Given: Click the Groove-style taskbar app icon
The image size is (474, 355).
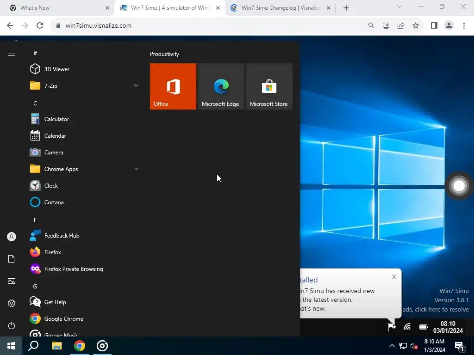Looking at the screenshot, I should pyautogui.click(x=102, y=346).
